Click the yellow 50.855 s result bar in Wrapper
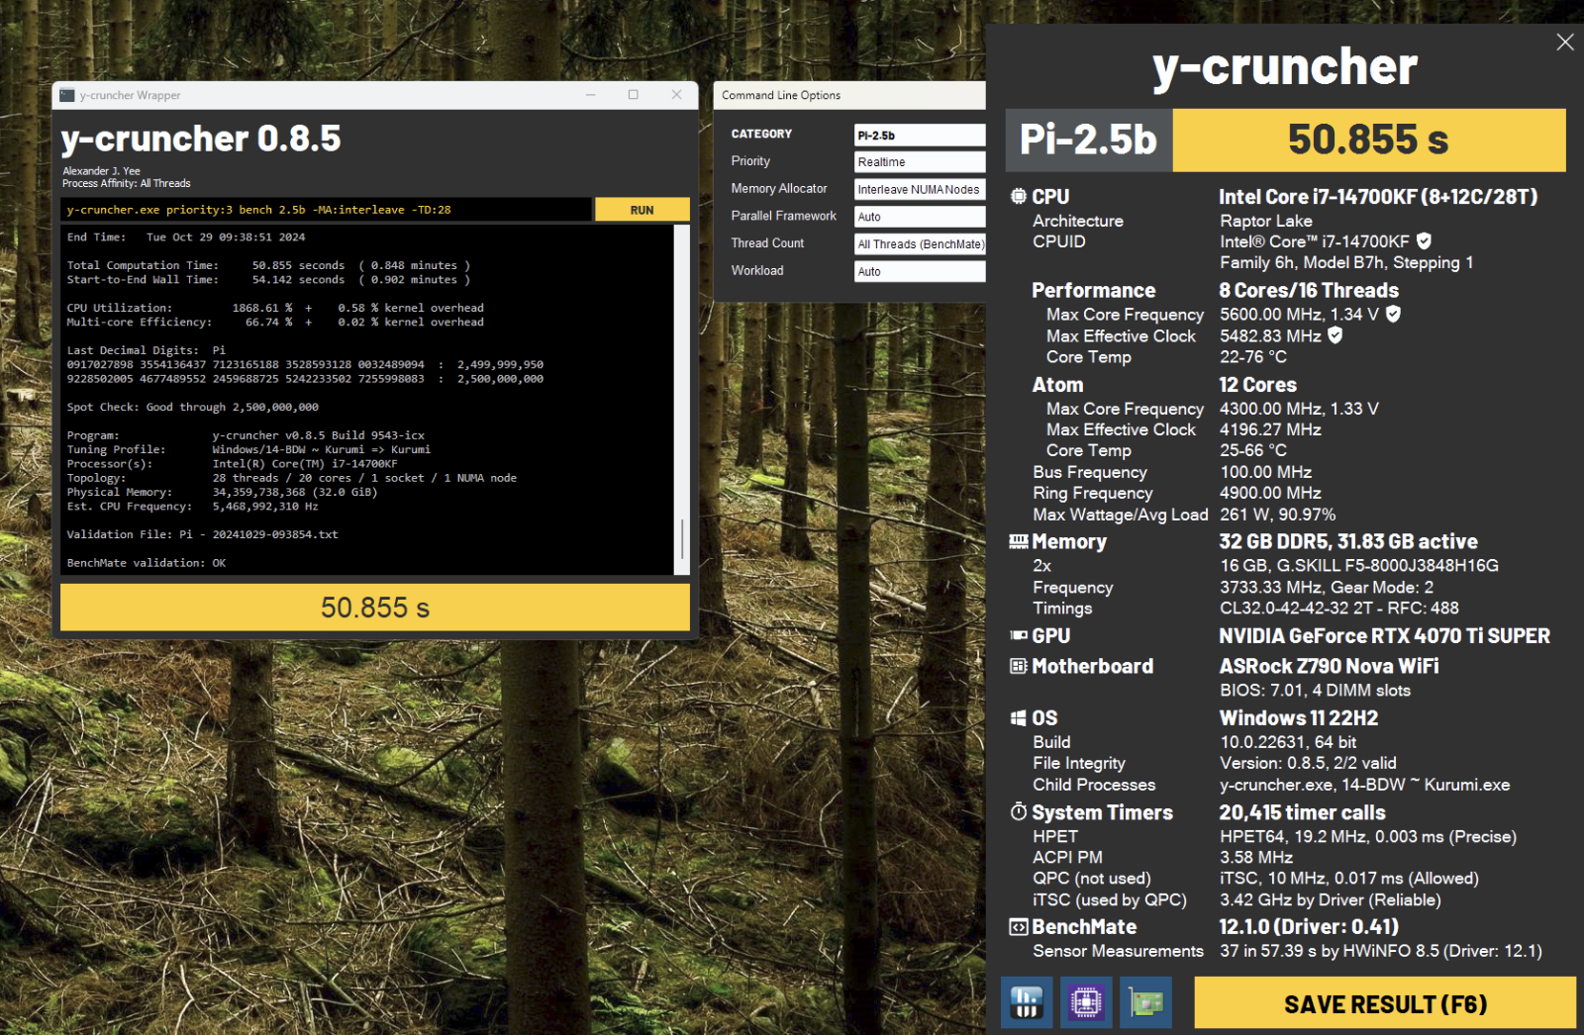The image size is (1584, 1035). (x=375, y=607)
